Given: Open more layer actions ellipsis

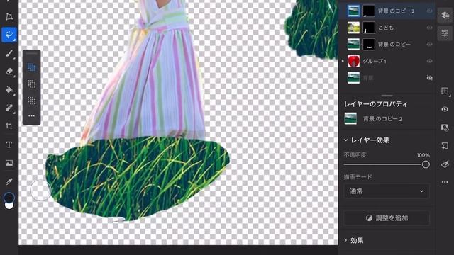Looking at the screenshot, I should point(445,182).
